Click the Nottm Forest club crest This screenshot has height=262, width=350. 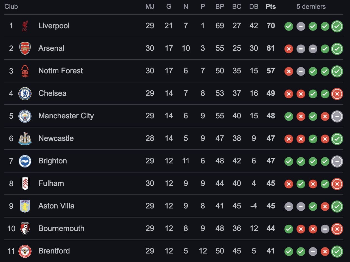click(25, 71)
